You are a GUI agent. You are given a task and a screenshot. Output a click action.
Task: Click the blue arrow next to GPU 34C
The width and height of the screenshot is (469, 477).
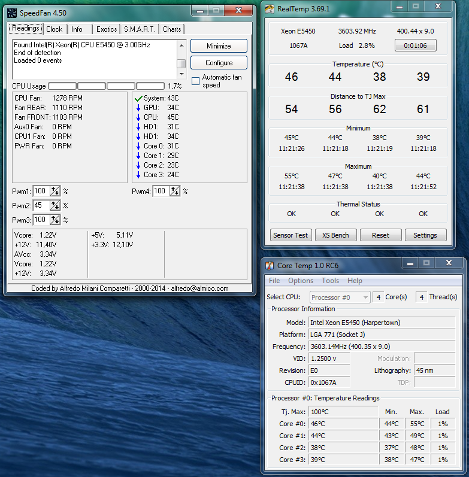pyautogui.click(x=138, y=108)
